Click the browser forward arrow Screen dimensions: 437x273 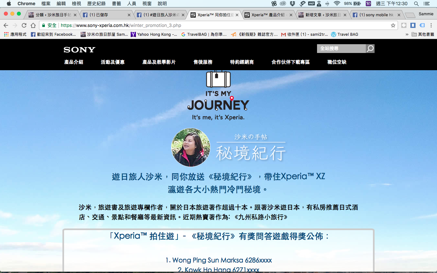pos(15,25)
